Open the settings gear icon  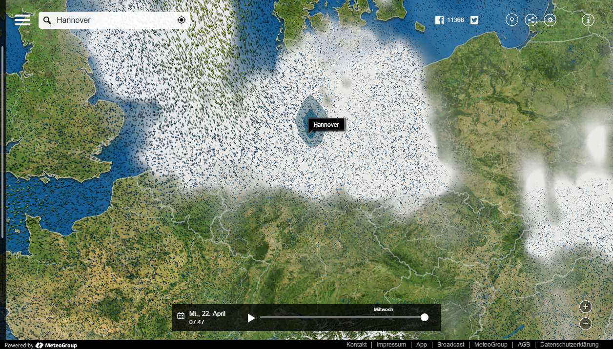pyautogui.click(x=550, y=20)
